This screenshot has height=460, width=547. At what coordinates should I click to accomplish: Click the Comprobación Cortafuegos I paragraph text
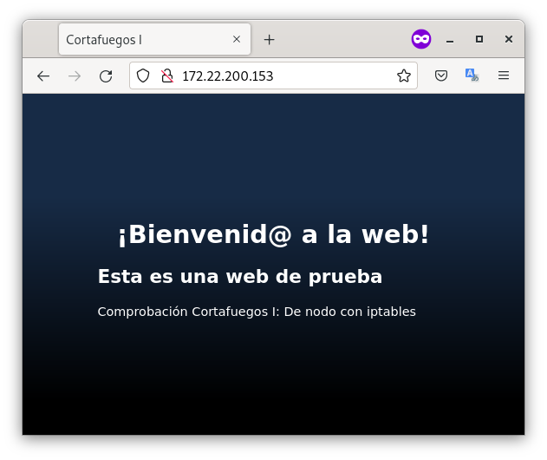point(257,312)
